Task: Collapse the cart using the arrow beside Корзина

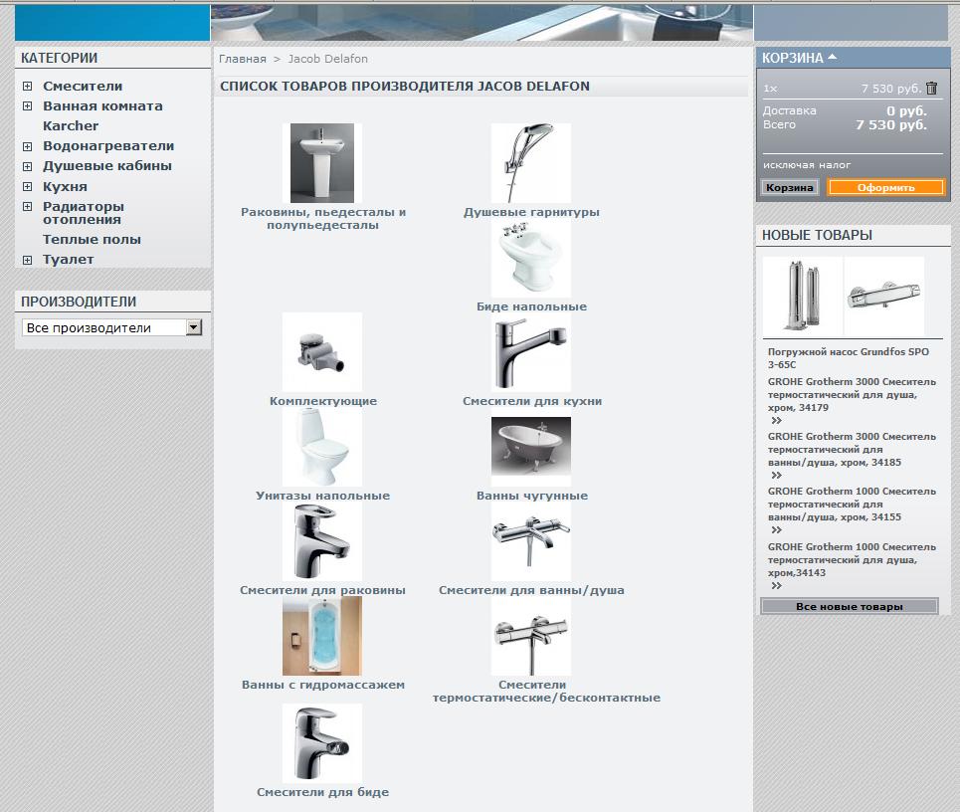Action: pos(832,57)
